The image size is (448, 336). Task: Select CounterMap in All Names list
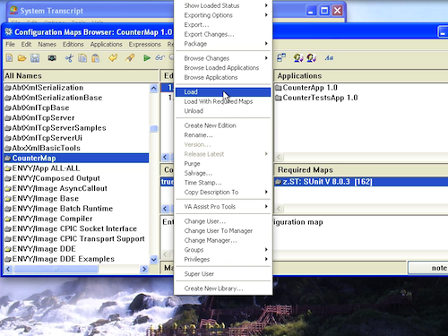[76, 159]
